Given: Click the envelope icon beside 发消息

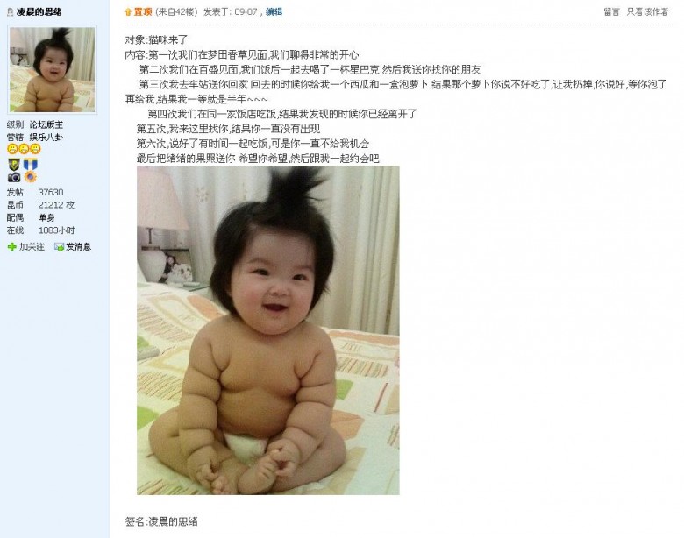Looking at the screenshot, I should coord(59,247).
